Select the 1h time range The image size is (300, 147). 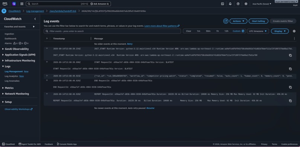click(217, 31)
